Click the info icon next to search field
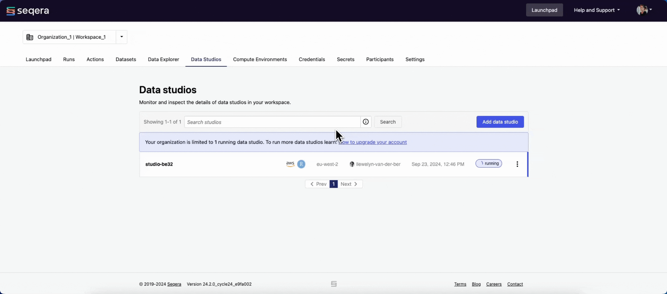 point(366,122)
